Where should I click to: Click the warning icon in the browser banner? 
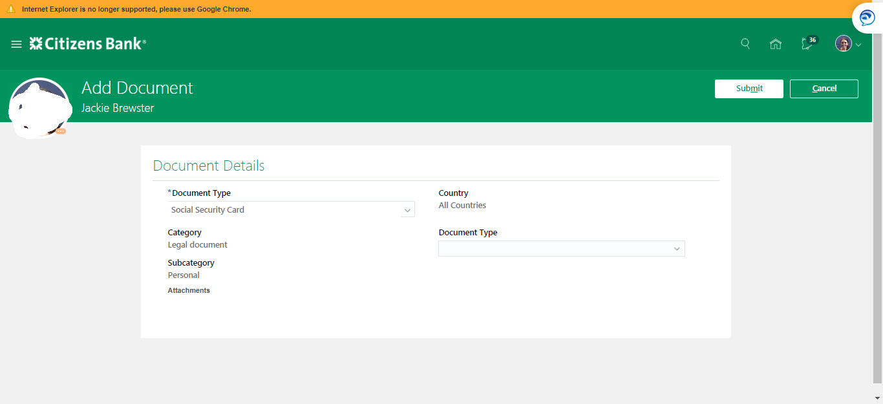[x=9, y=9]
